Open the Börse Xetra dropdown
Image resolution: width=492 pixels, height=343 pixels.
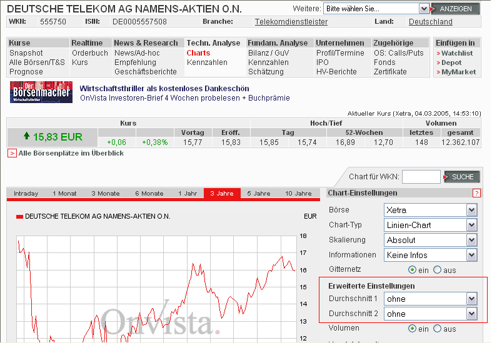431,210
